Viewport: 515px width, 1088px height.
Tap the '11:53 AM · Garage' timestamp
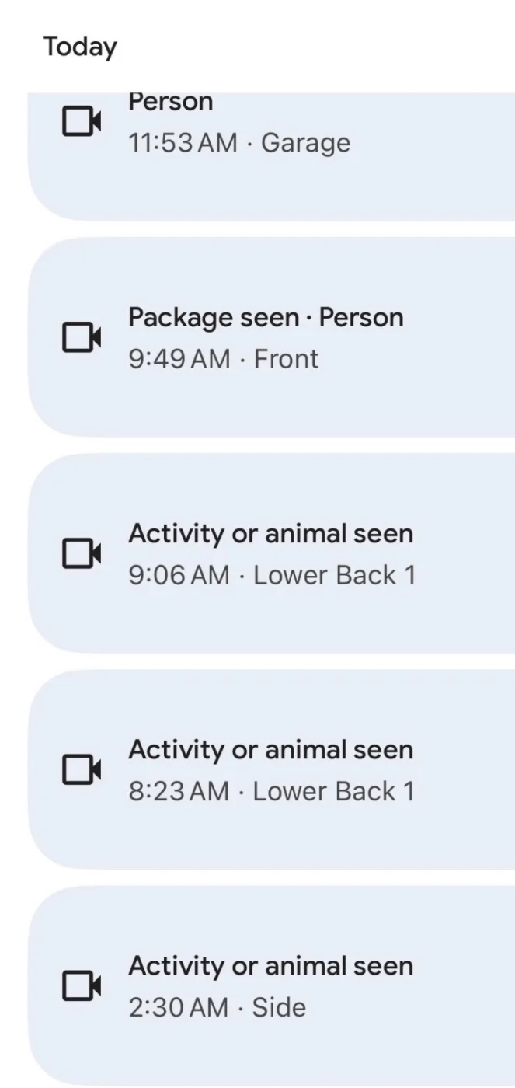[239, 143]
